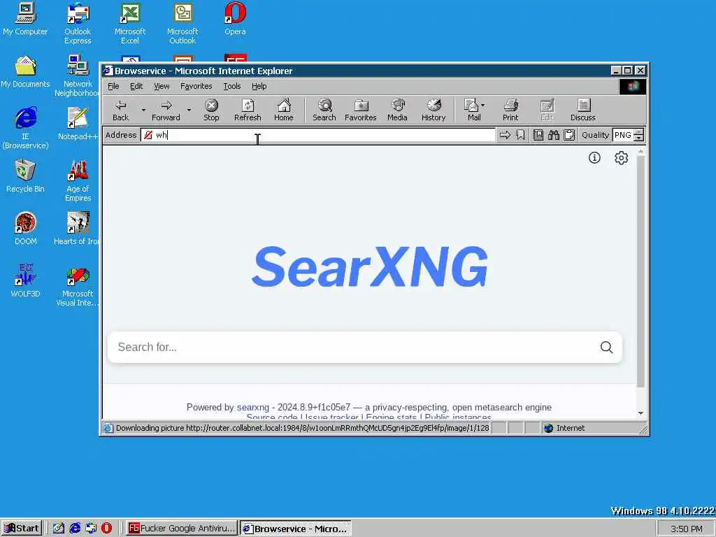
Task: Open the View menu
Action: pyautogui.click(x=162, y=86)
